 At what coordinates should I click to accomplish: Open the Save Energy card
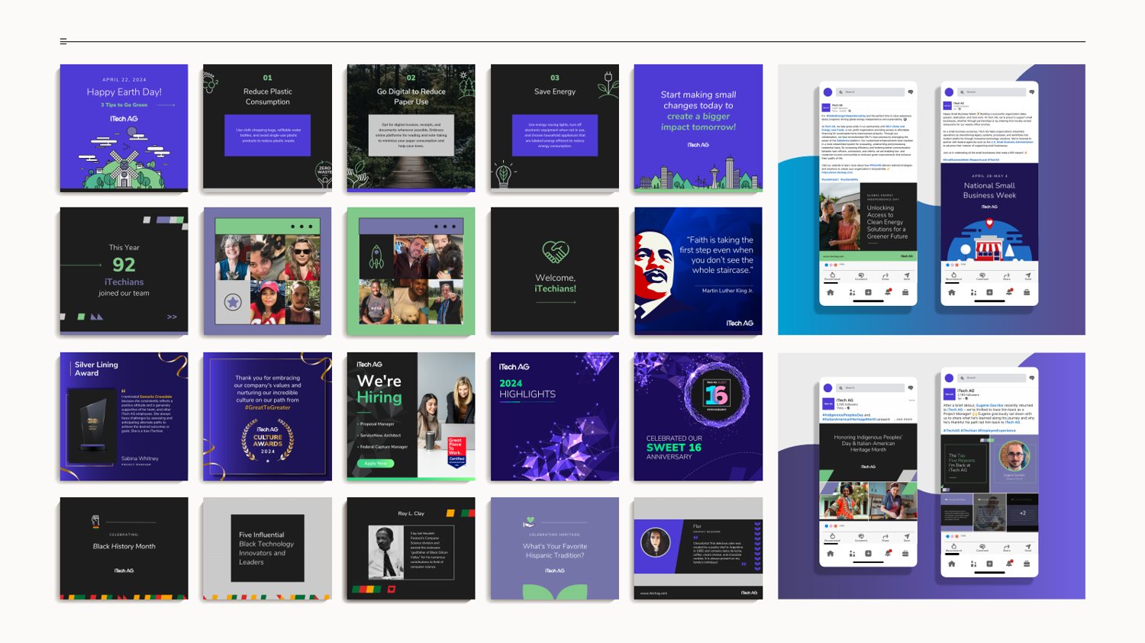tap(555, 127)
